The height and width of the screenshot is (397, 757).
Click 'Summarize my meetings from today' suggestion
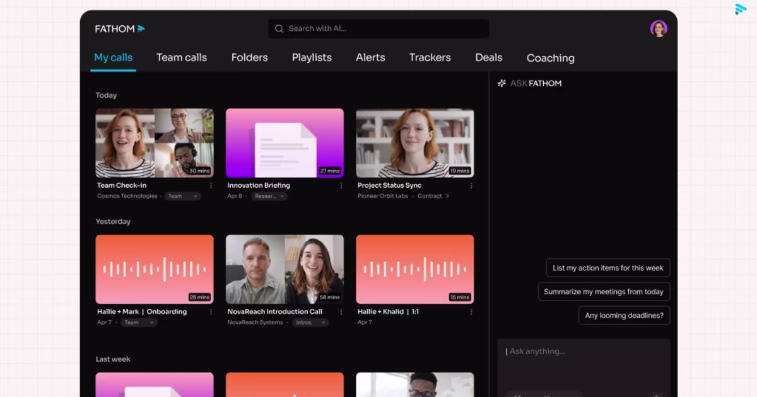pyautogui.click(x=604, y=292)
